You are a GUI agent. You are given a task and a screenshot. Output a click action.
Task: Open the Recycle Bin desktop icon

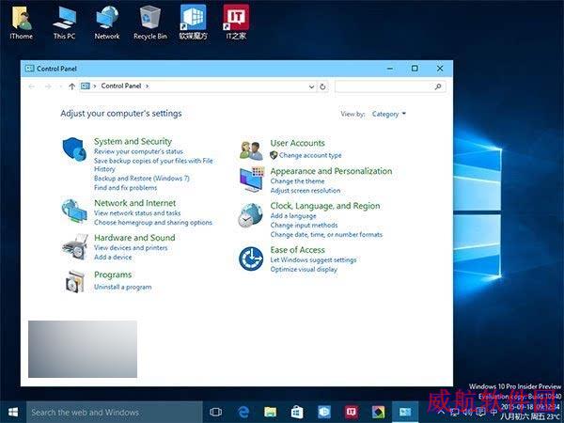coord(150,23)
